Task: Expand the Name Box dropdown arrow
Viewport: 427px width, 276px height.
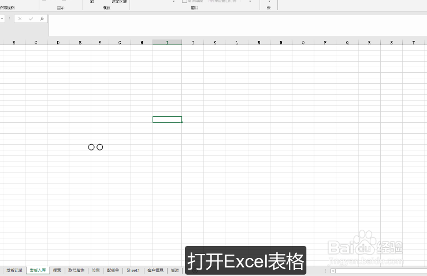Action: click(2, 19)
